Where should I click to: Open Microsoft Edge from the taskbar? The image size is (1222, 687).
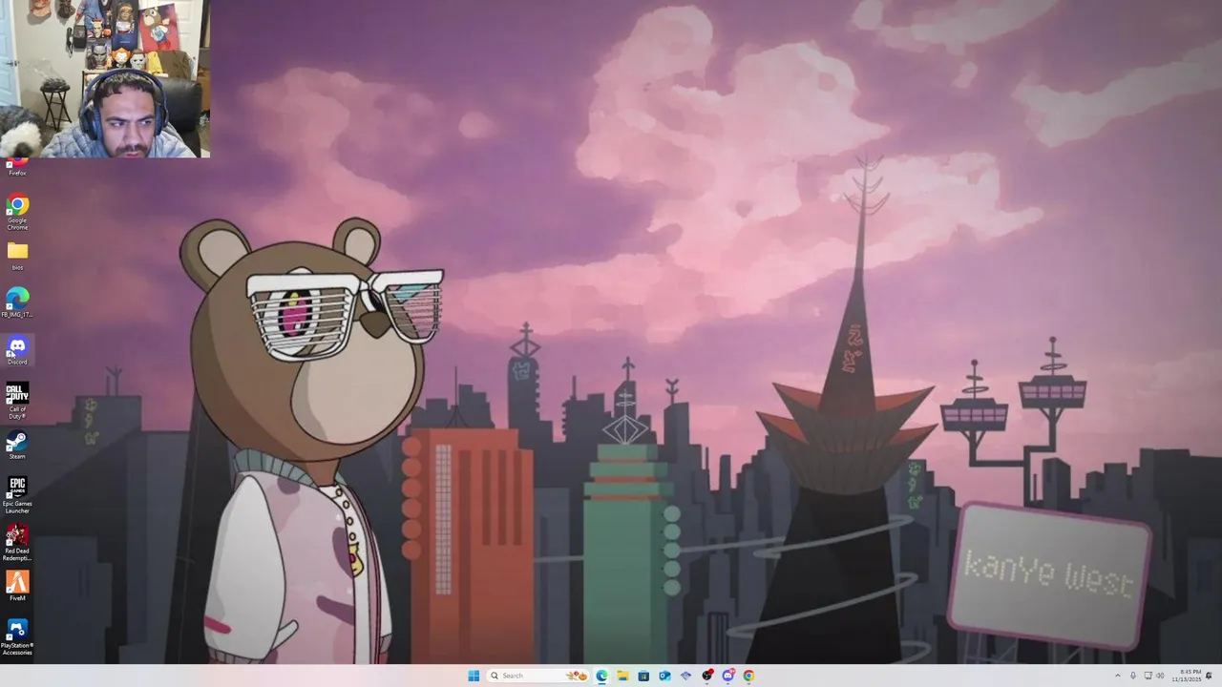(x=601, y=676)
